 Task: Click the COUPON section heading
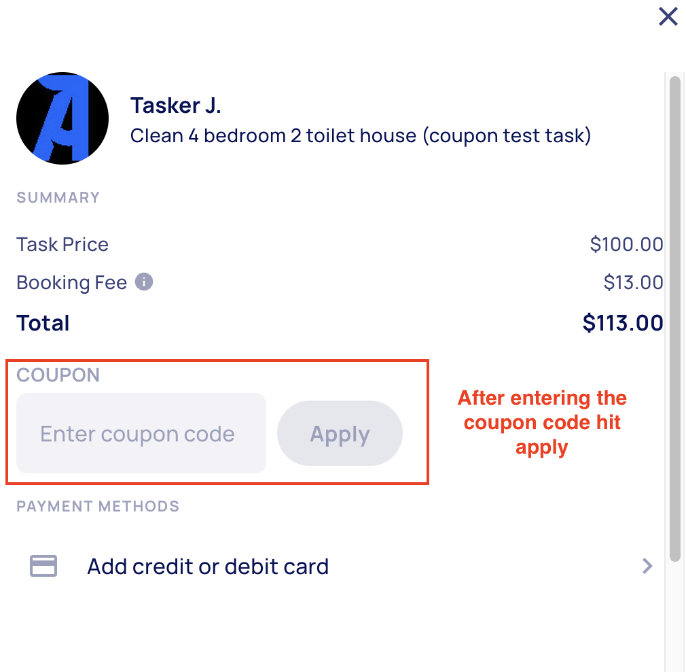click(x=58, y=375)
